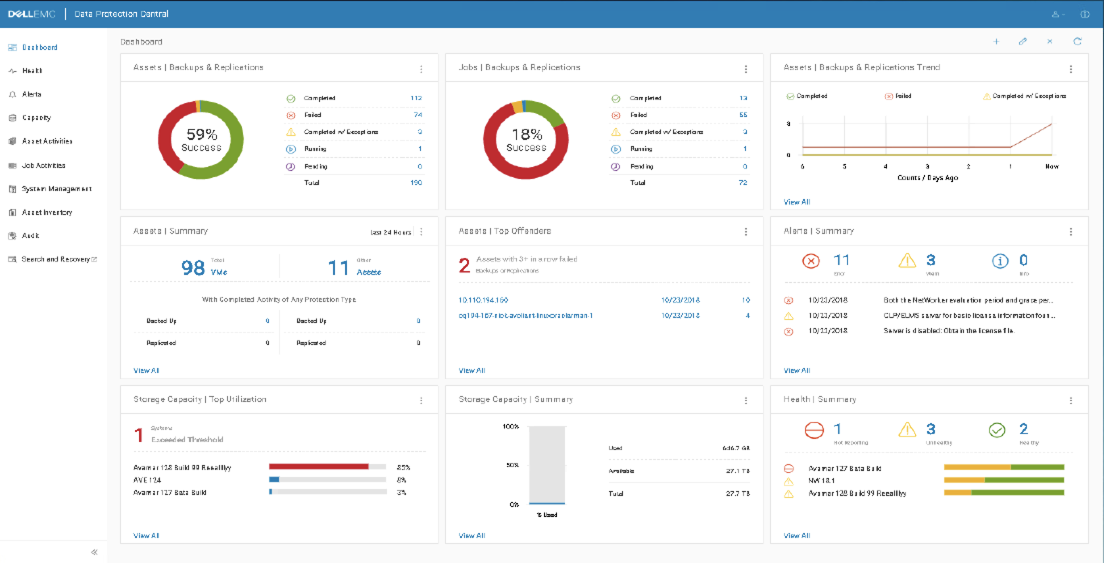
Task: Click the 98 VMs total link
Action: pyautogui.click(x=204, y=267)
